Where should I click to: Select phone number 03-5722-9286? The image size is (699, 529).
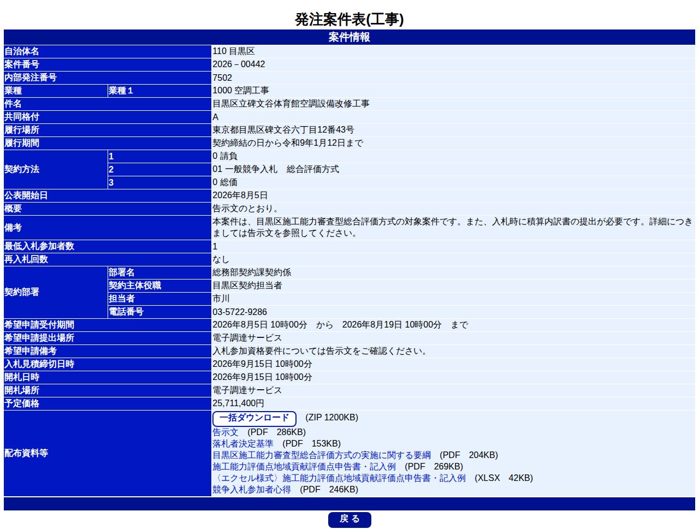click(x=240, y=312)
